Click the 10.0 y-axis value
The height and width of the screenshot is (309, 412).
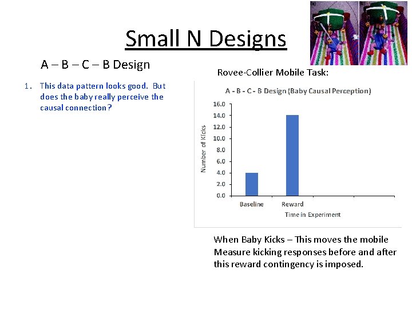pos(219,138)
